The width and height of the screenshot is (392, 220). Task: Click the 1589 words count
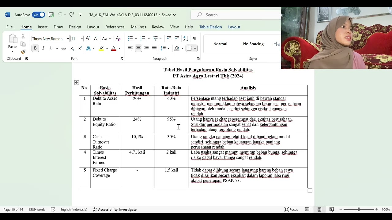point(37,209)
